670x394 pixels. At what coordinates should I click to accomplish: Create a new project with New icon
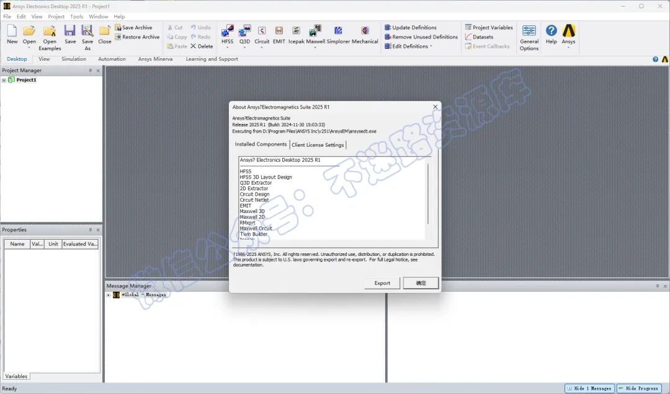(12, 34)
